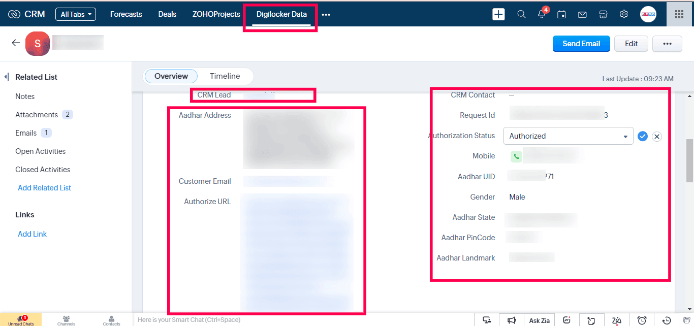694x326 pixels.
Task: Open Unread Chats in the bottom bar
Action: pos(21,320)
